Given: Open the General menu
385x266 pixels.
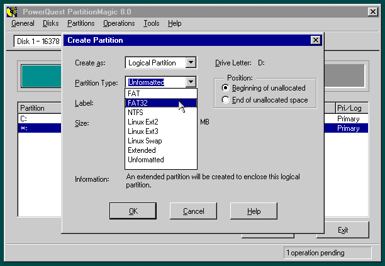Looking at the screenshot, I should pyautogui.click(x=23, y=23).
